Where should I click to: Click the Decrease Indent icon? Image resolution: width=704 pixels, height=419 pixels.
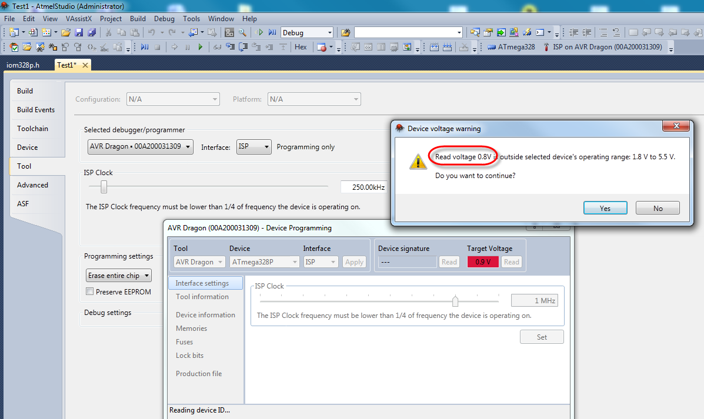click(574, 32)
